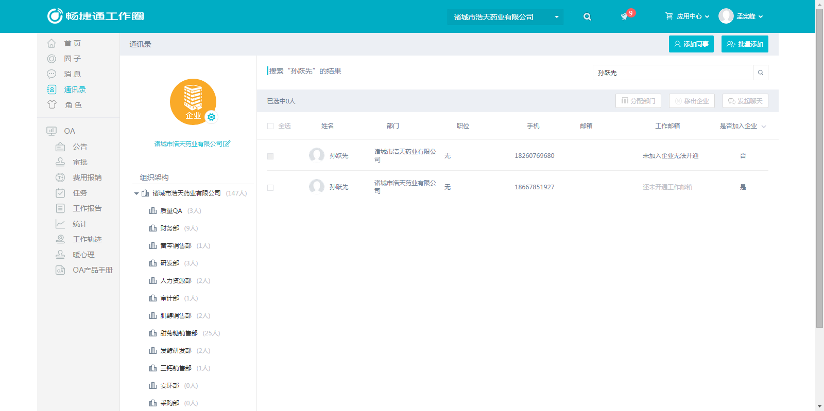Click the 发起聊天 button
This screenshot has height=411, width=824.
click(745, 101)
